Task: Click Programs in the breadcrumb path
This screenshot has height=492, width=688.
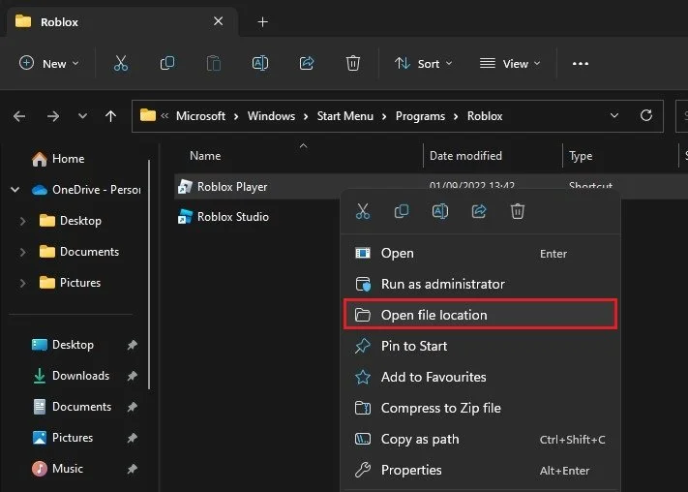Action: click(420, 116)
